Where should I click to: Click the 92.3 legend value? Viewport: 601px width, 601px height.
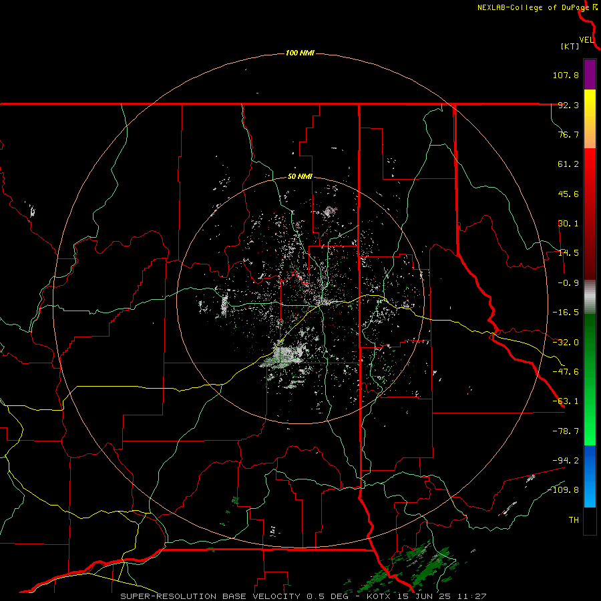[568, 105]
